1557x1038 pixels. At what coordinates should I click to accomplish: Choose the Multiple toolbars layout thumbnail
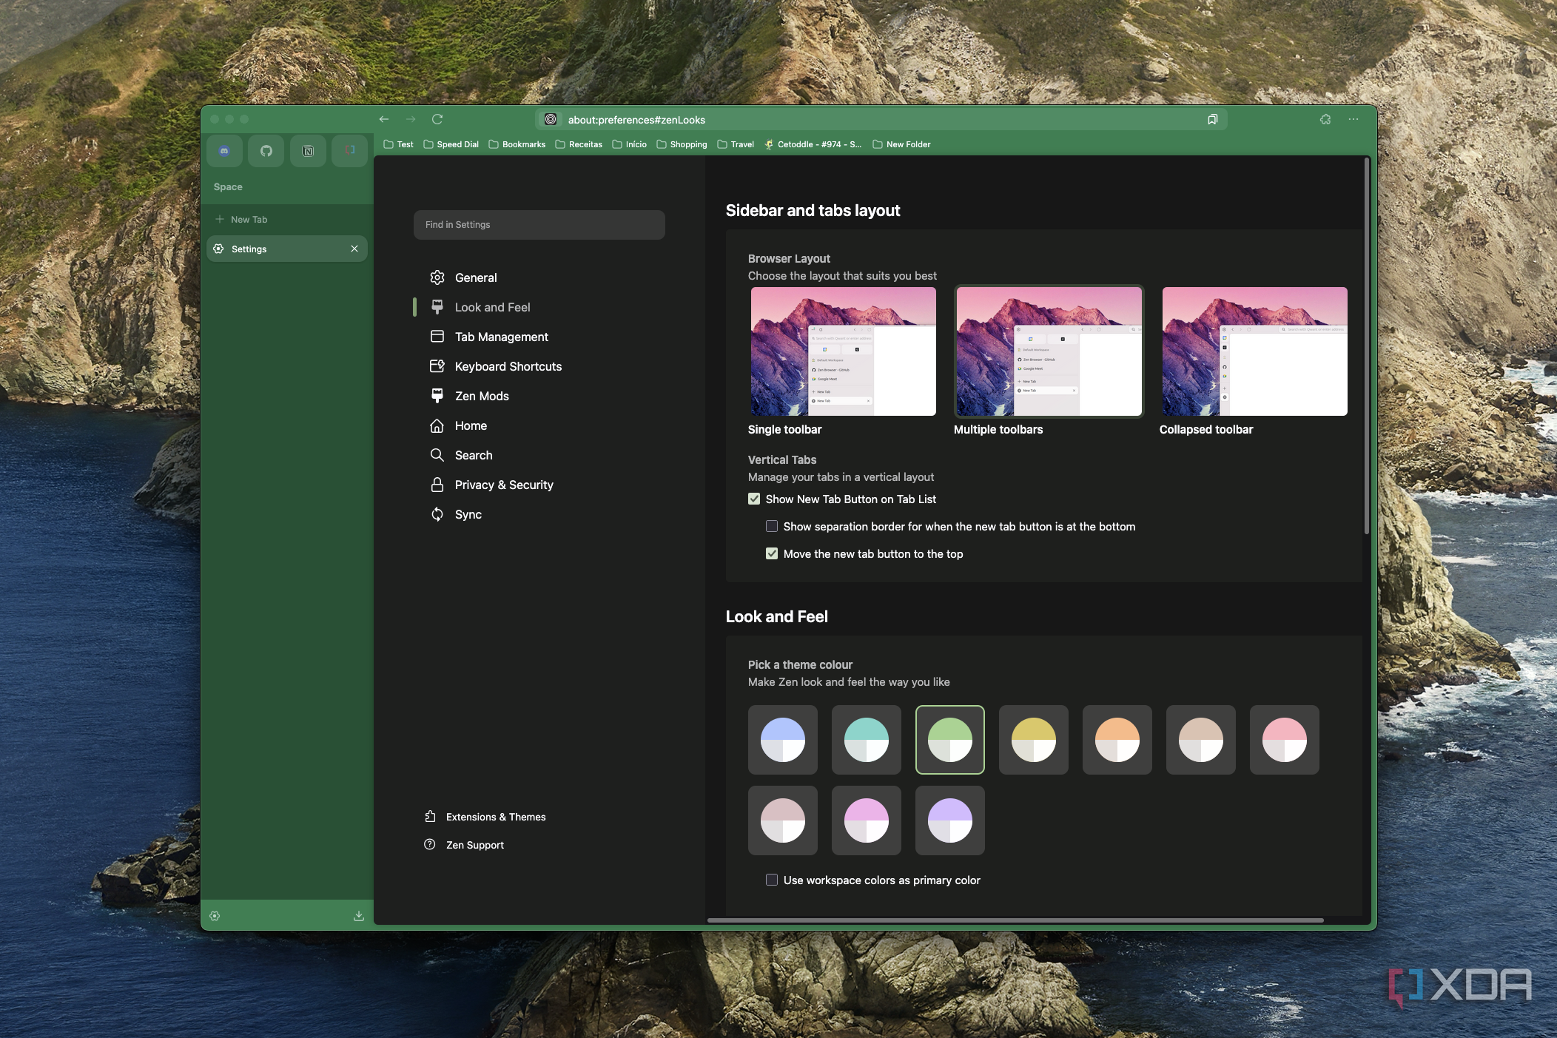point(1049,351)
